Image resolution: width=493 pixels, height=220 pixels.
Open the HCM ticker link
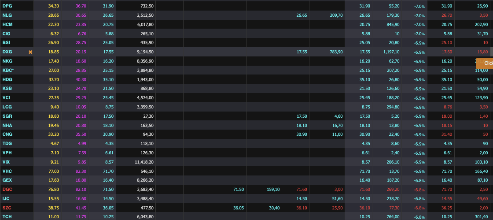pyautogui.click(x=7, y=24)
